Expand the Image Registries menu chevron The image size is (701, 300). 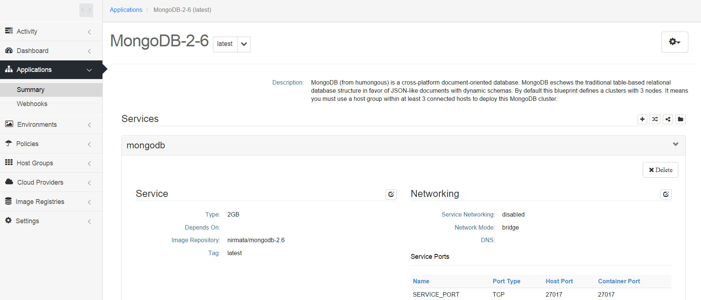tap(89, 202)
